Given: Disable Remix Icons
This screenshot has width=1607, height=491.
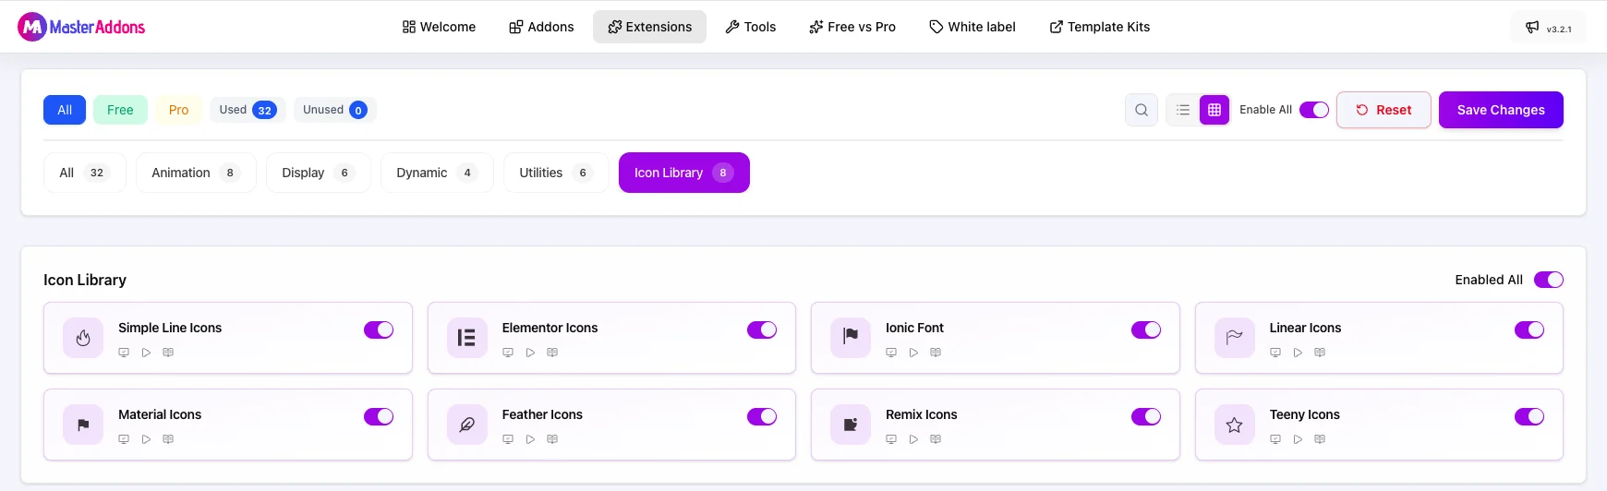Looking at the screenshot, I should coord(1146,416).
